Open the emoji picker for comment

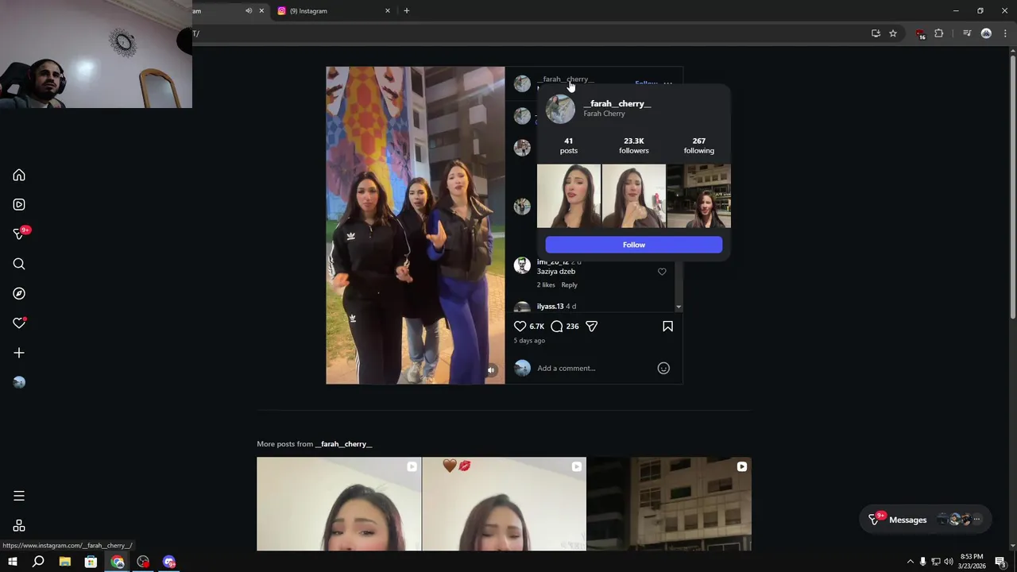point(663,368)
